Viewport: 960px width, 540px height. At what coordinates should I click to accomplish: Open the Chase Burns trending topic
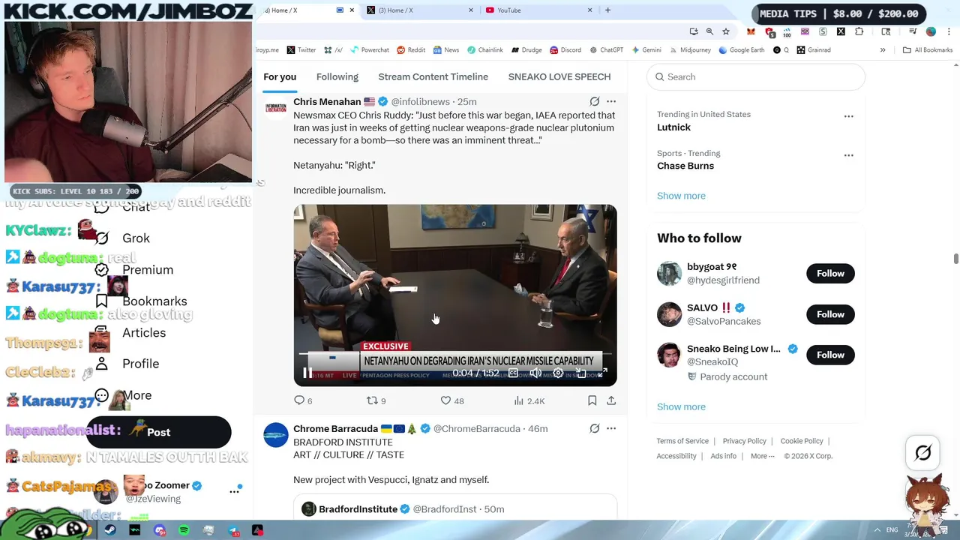[x=685, y=166]
